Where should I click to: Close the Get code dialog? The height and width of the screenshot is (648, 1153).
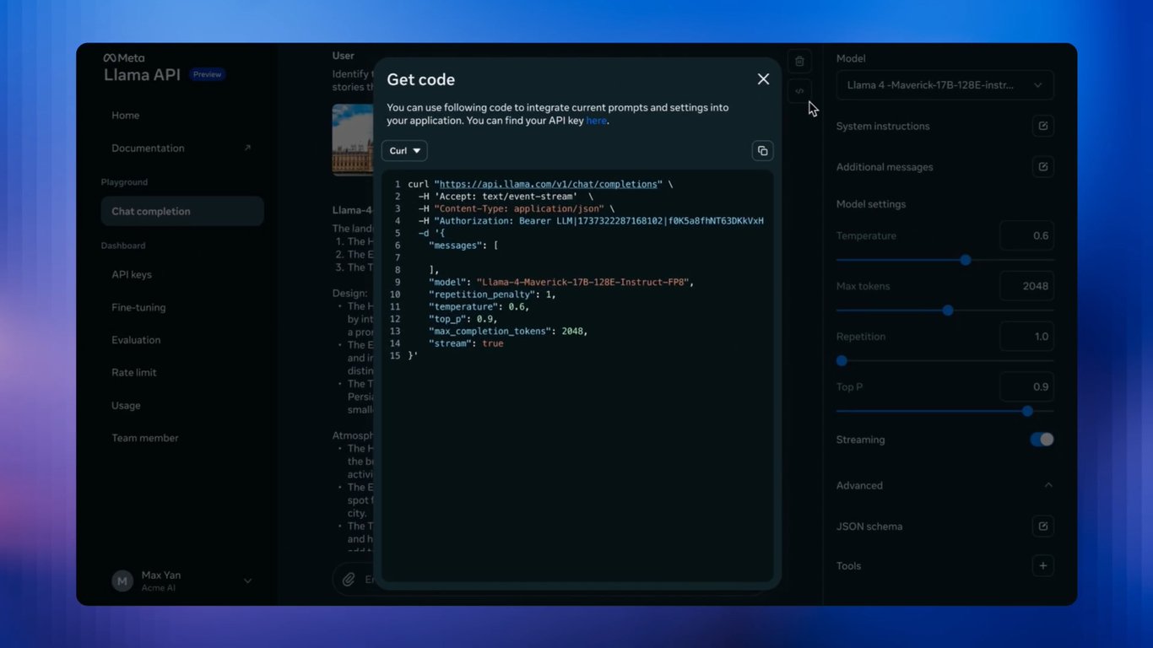(763, 79)
